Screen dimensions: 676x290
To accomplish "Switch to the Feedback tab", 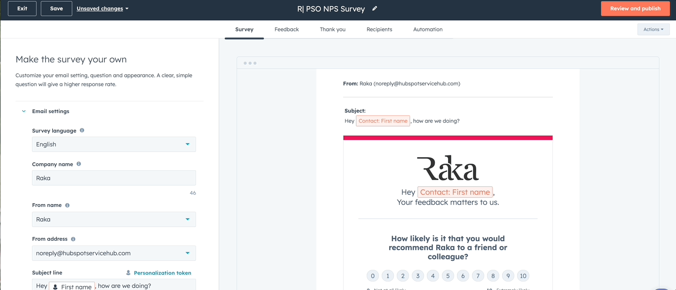I will tap(287, 29).
